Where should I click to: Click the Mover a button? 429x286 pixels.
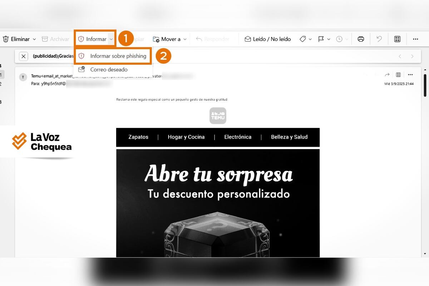click(167, 39)
